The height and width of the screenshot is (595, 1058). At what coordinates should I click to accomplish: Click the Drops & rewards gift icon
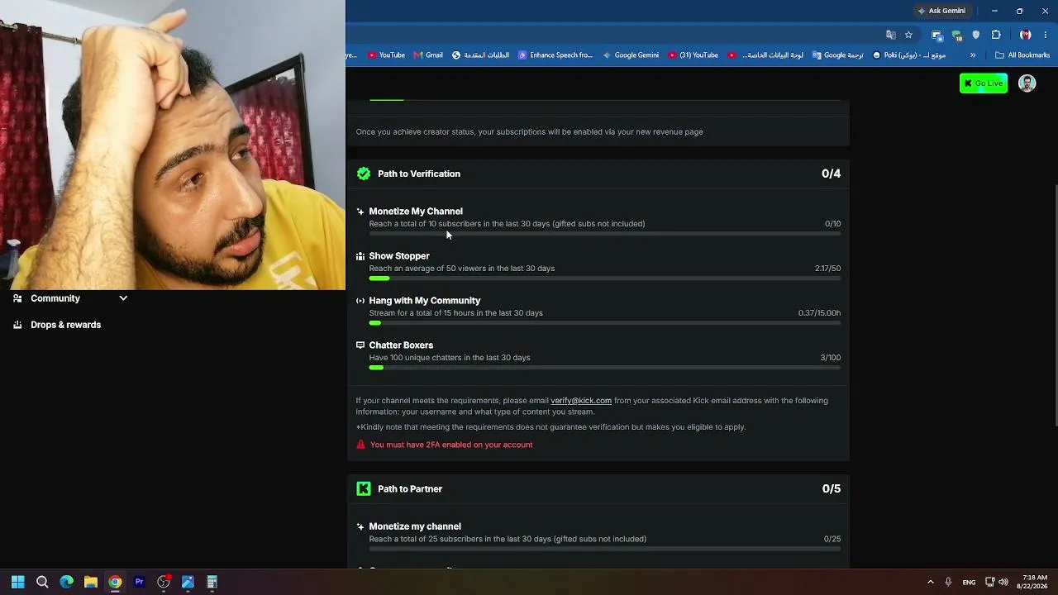17,325
